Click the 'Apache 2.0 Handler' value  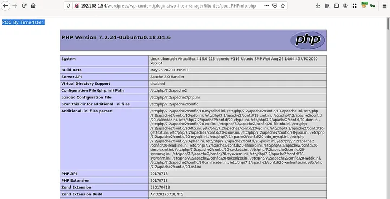point(167,77)
